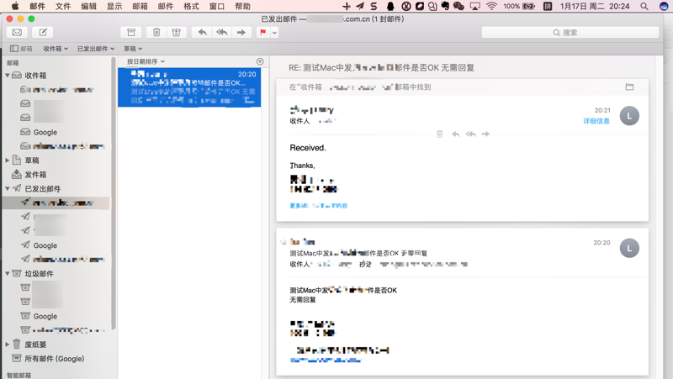Click the inline trash icon in message
The image size is (673, 379).
[x=439, y=134]
